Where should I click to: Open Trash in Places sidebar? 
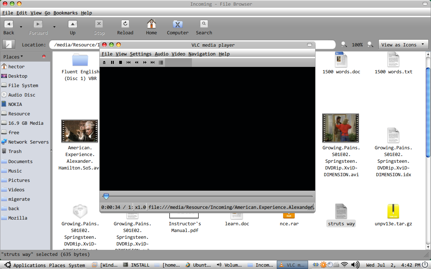[x=25, y=151]
